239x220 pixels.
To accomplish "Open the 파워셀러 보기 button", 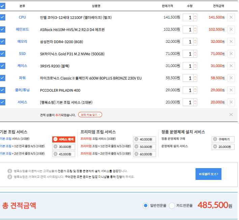I will click(208, 174).
